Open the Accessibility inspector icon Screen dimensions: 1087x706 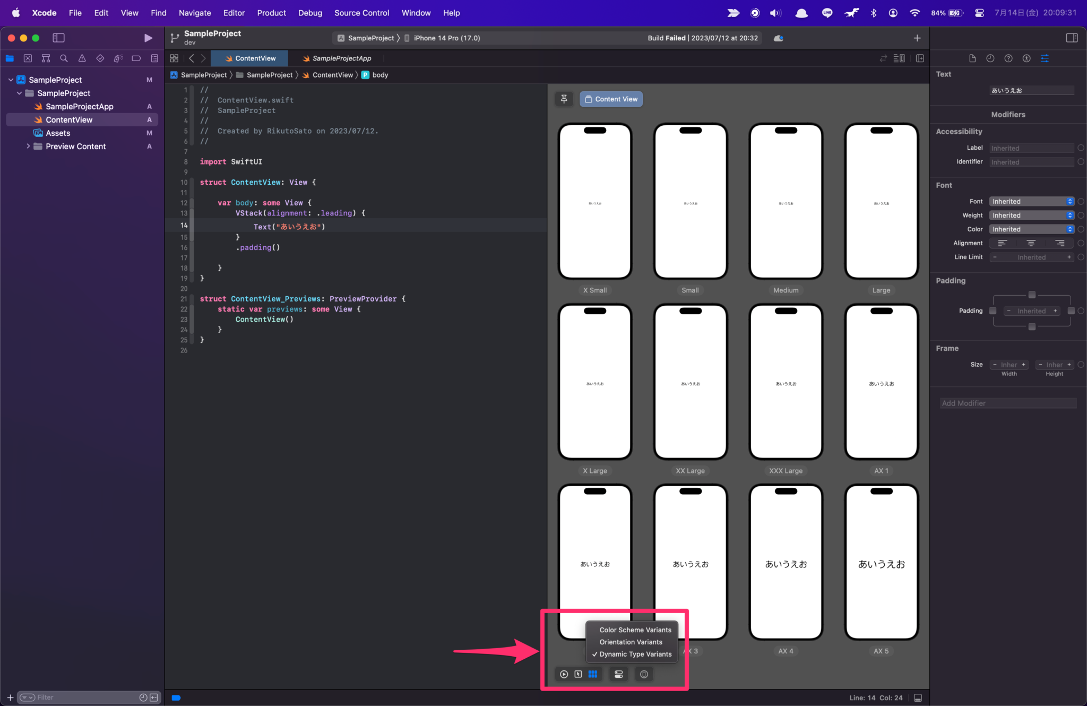click(1027, 58)
